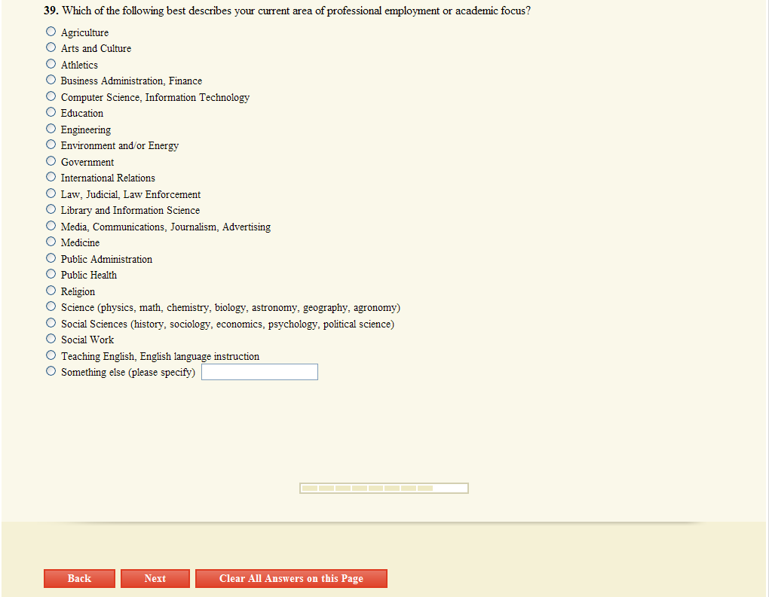
Task: Pick Business Administration, Finance option
Action: pyautogui.click(x=51, y=80)
